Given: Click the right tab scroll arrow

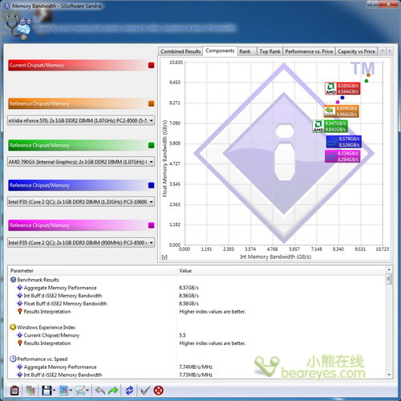Looking at the screenshot, I should coord(390,51).
